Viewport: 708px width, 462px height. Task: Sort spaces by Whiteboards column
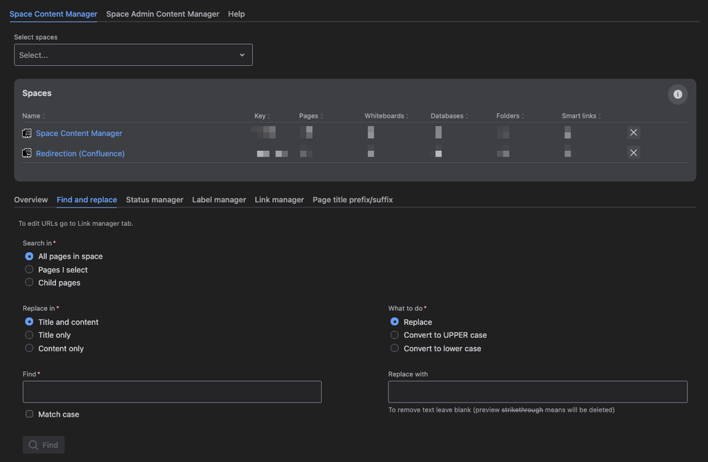[x=386, y=115]
